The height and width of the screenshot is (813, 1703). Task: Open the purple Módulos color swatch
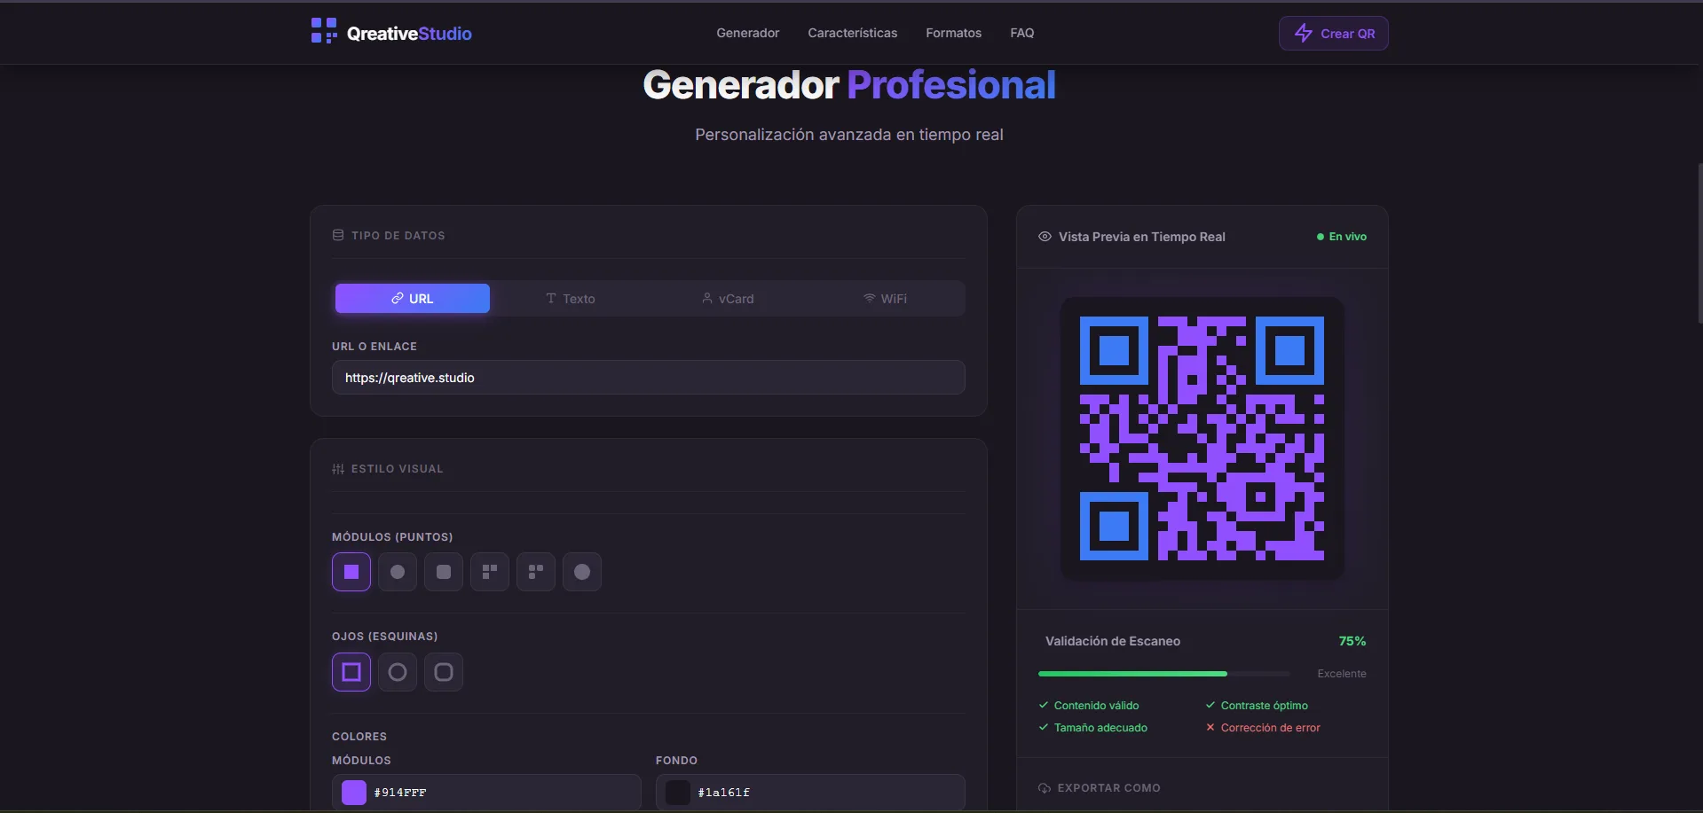pyautogui.click(x=354, y=793)
